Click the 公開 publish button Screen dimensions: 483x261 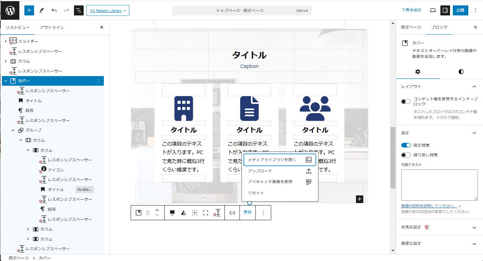point(460,10)
